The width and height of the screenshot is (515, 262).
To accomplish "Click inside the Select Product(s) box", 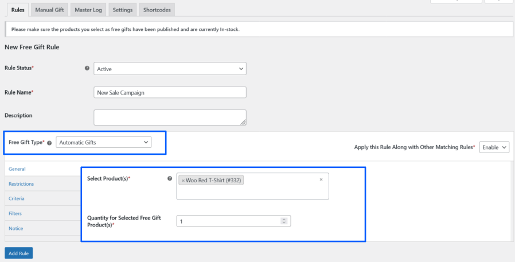I will (252, 186).
